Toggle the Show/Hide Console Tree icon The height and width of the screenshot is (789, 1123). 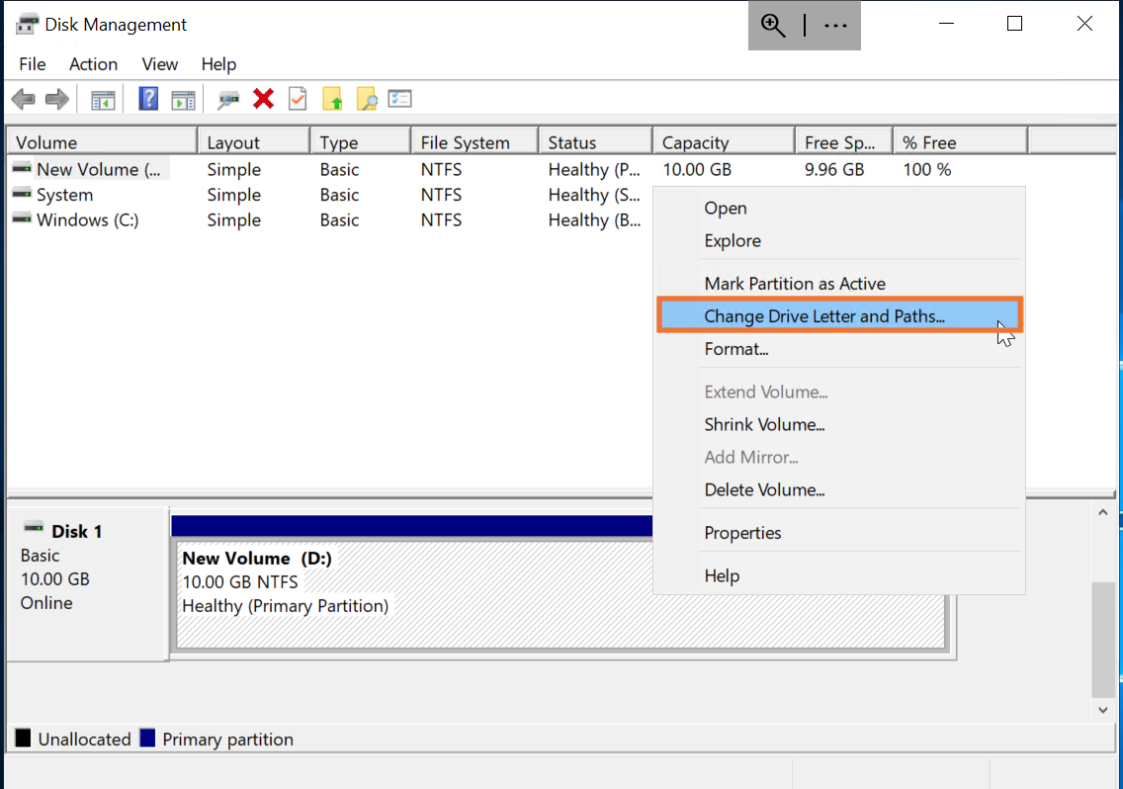(x=103, y=100)
